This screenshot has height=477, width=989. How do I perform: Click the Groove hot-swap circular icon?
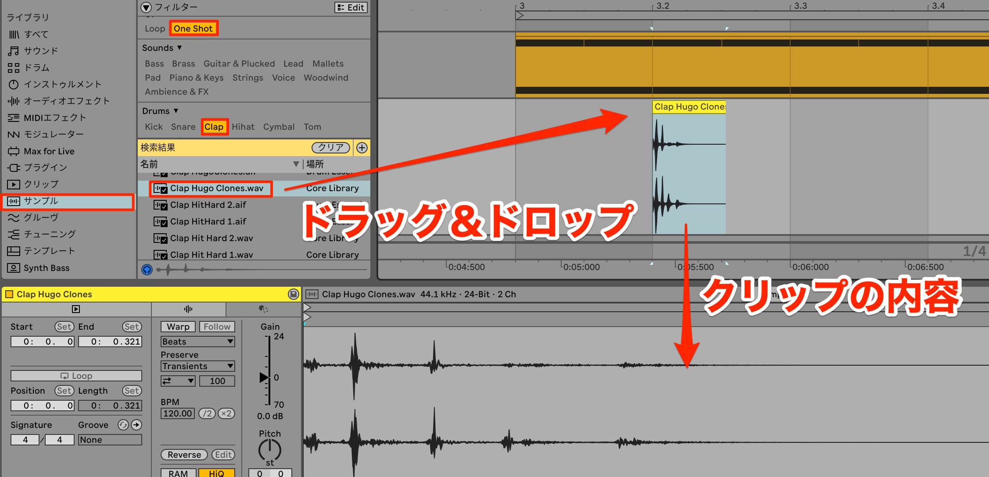tap(123, 425)
